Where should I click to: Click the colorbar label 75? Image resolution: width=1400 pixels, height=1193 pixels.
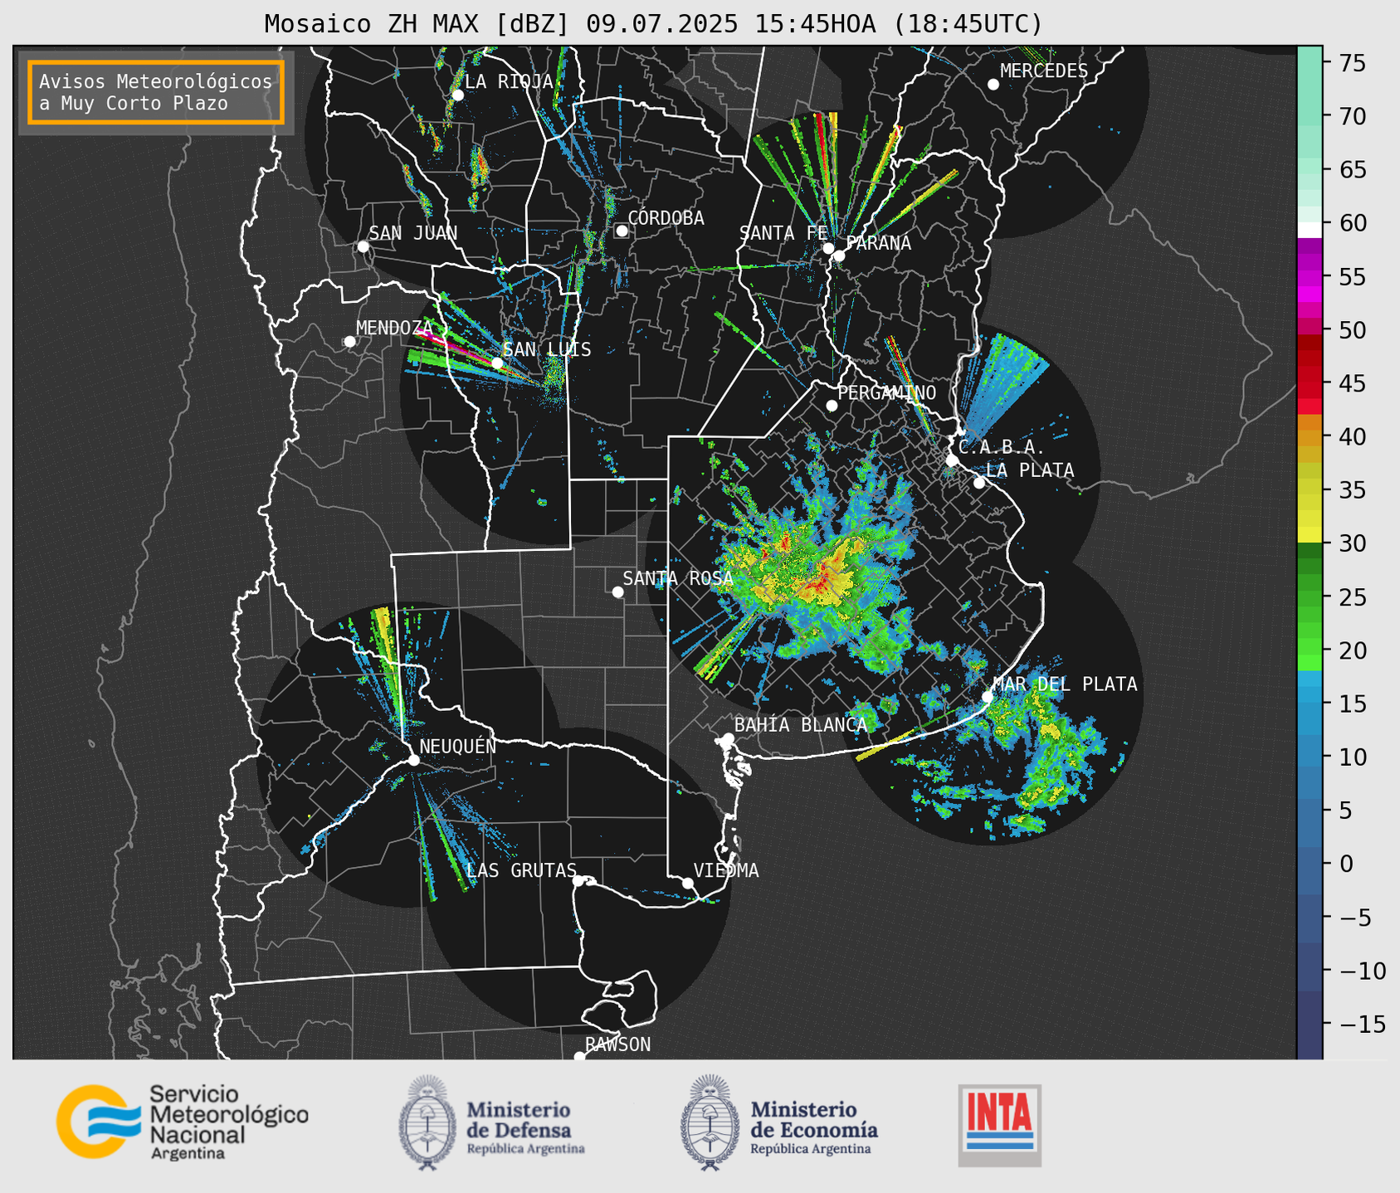pyautogui.click(x=1353, y=63)
